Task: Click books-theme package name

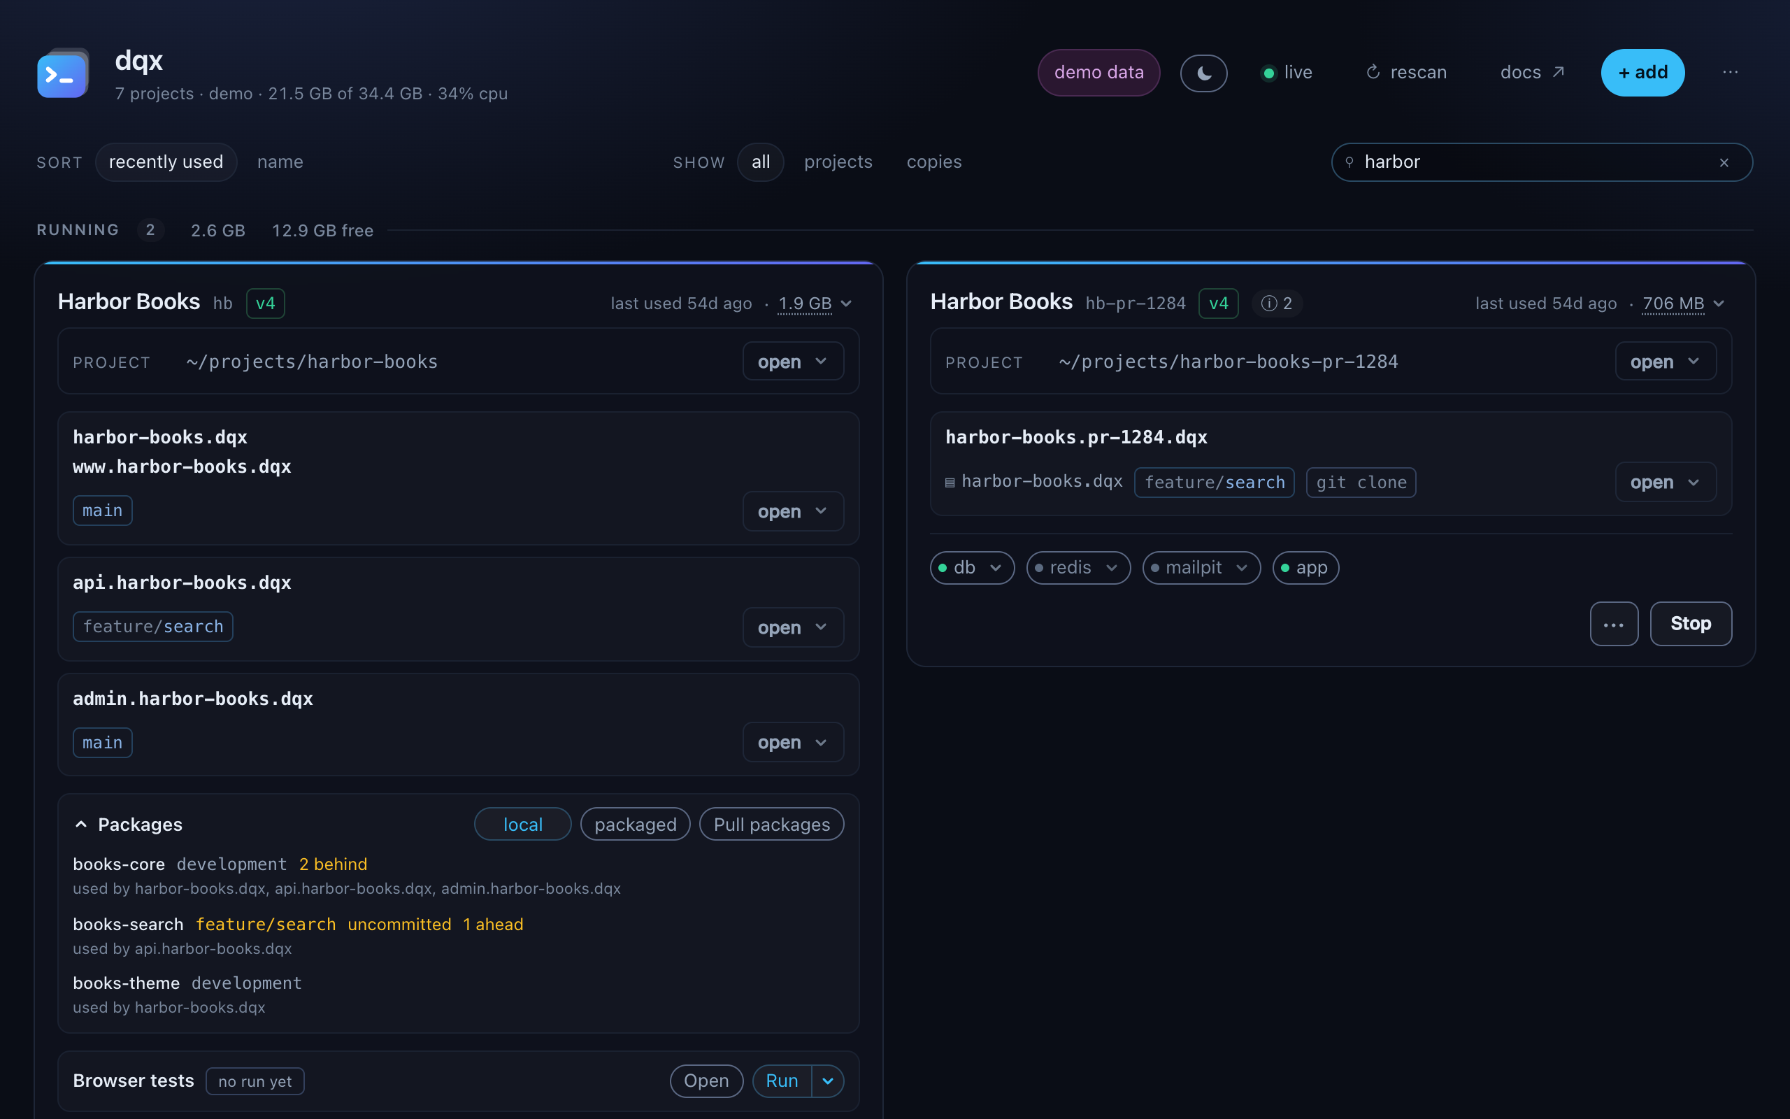Action: tap(127, 983)
